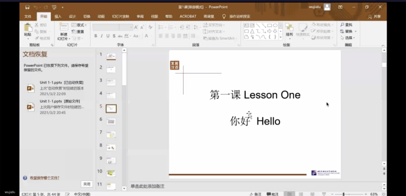Open the Replace (替换) dropdown arrow
This screenshot has height=196, width=406.
(356, 31)
